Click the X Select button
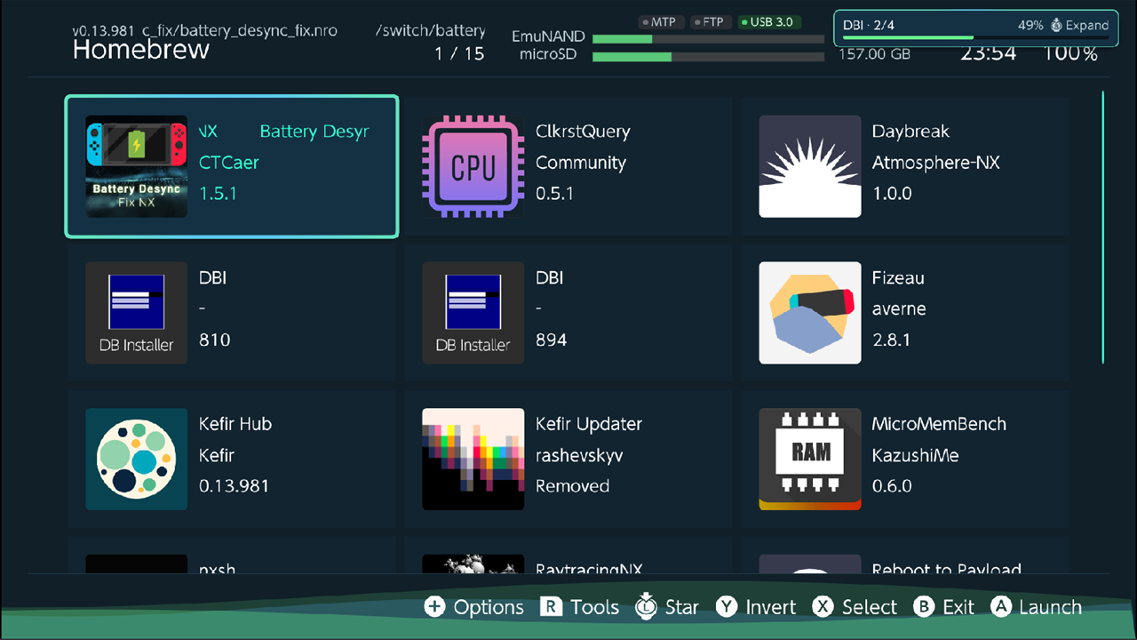The image size is (1137, 640). coord(855,607)
